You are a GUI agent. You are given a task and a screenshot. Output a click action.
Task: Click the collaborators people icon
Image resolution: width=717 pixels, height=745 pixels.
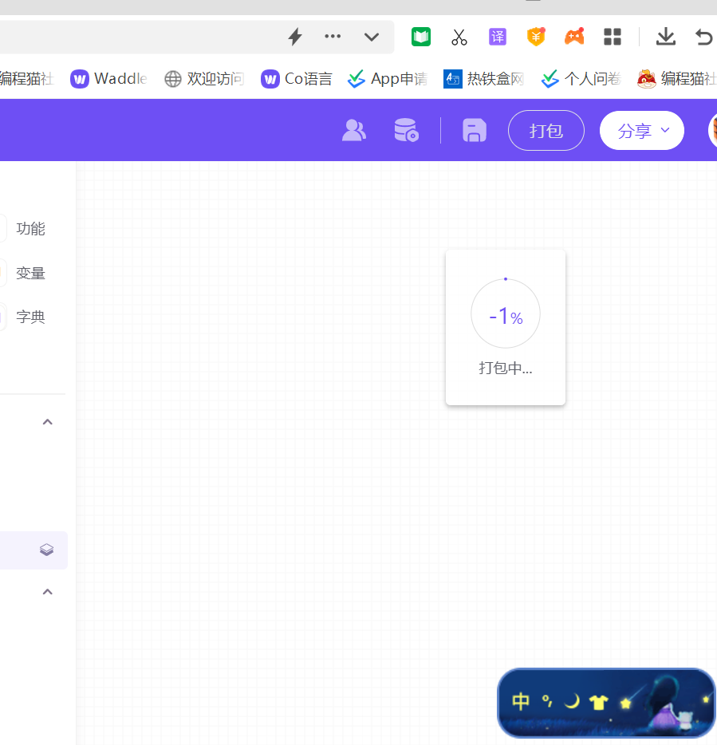click(x=354, y=130)
